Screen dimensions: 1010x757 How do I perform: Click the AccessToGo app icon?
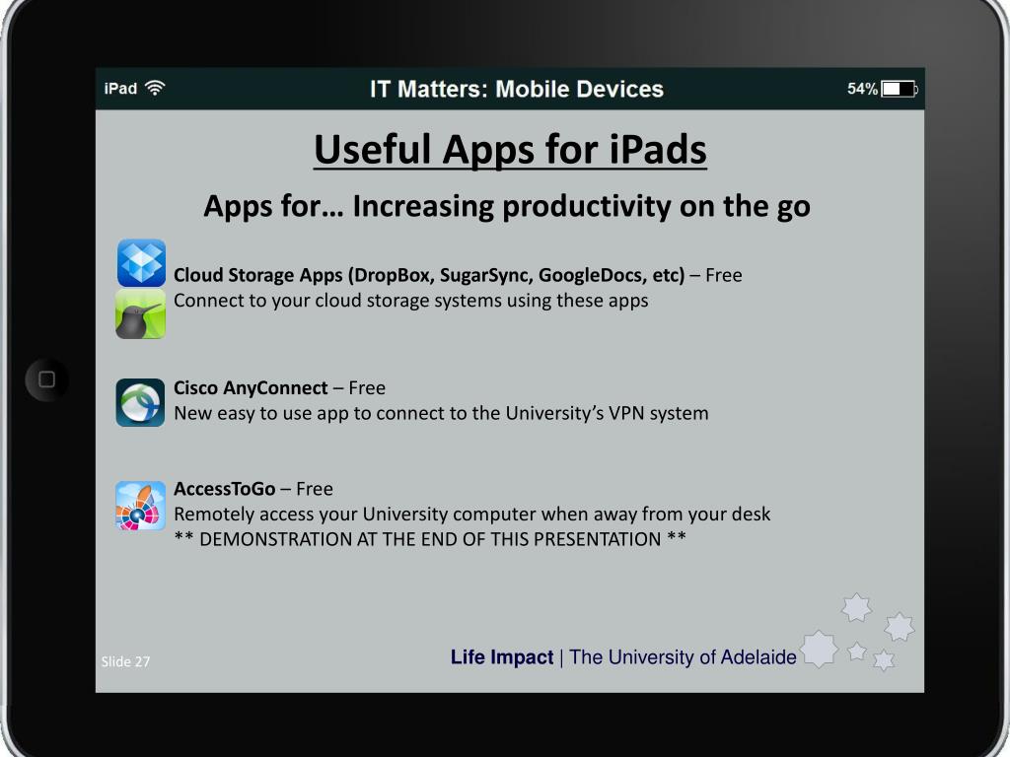[140, 506]
